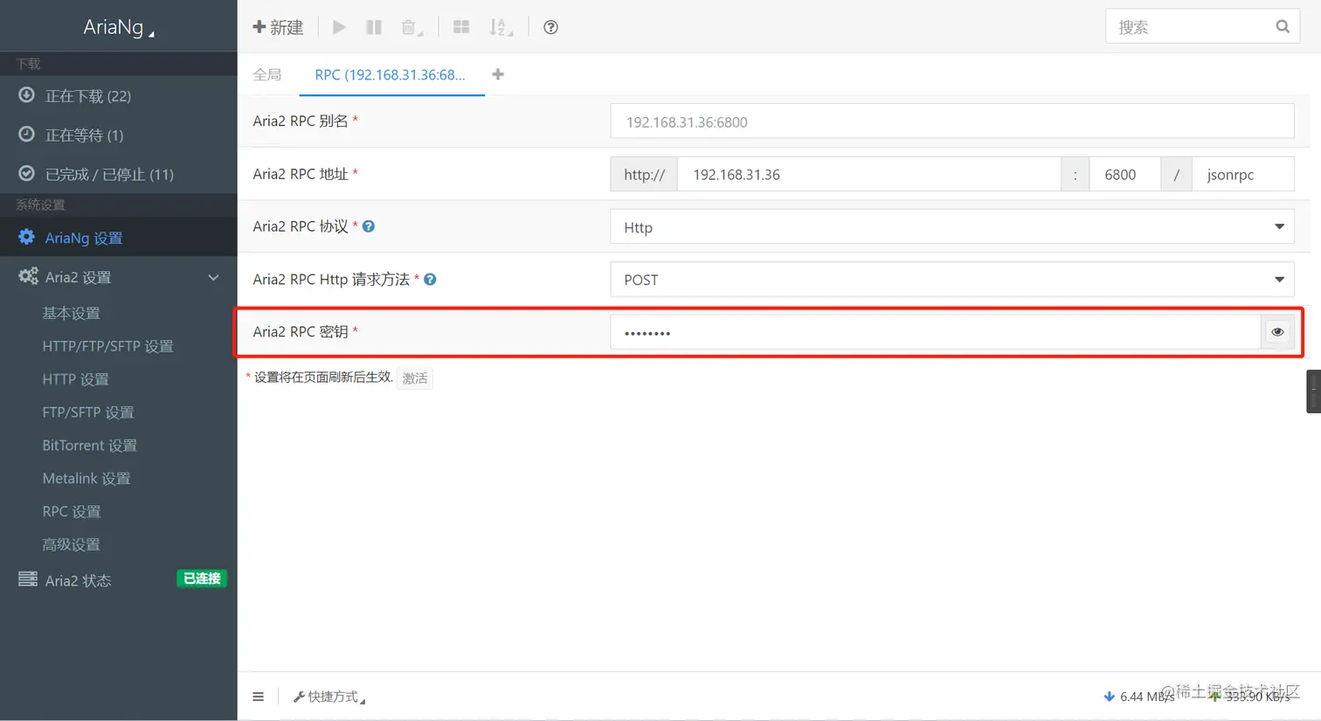Screen dimensions: 1321x721
Task: Click the pause task icon
Action: click(374, 27)
